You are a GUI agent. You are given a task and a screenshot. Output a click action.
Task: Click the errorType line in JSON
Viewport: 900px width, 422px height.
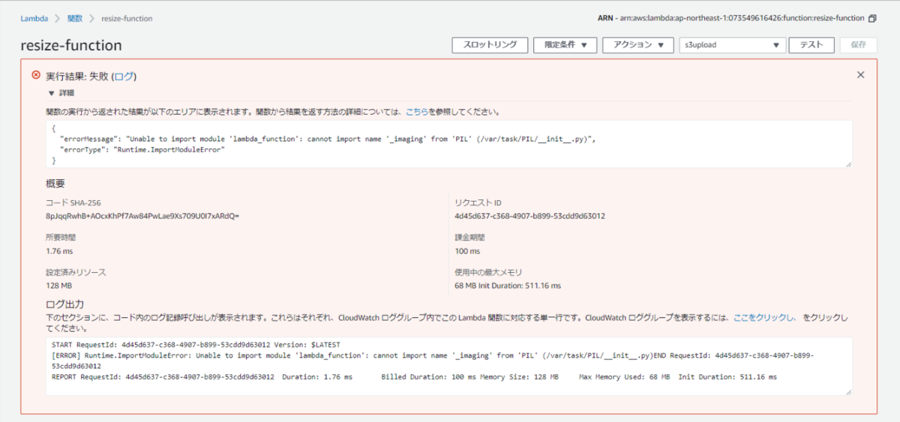142,150
